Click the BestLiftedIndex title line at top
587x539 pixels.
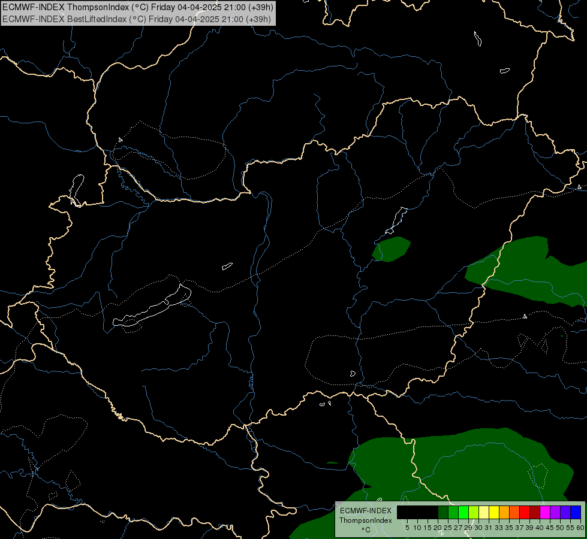(137, 19)
